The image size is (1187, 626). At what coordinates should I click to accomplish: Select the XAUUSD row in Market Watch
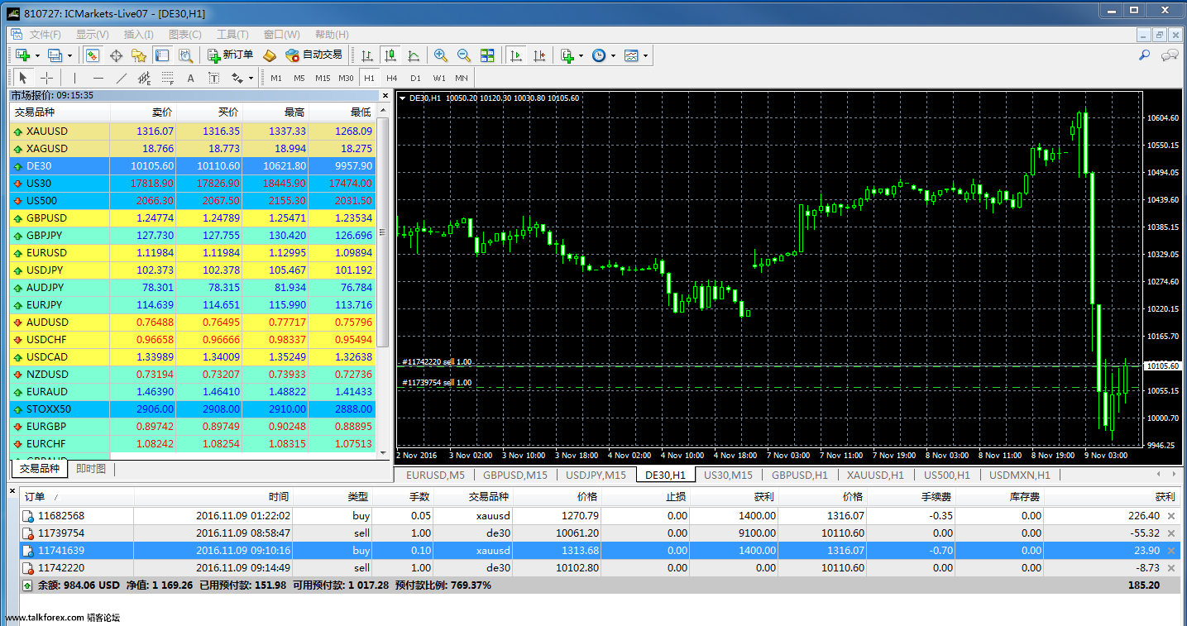[192, 131]
